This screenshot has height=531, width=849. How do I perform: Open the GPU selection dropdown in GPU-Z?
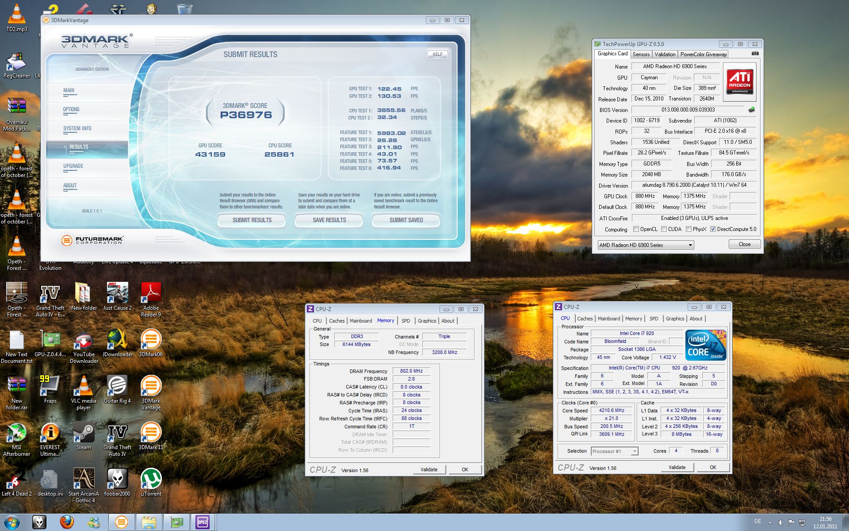point(646,245)
